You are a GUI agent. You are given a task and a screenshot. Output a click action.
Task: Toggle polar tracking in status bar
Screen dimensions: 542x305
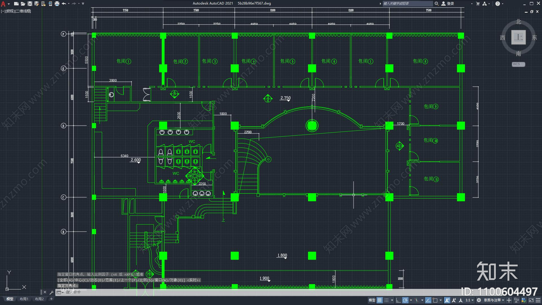pos(405,300)
